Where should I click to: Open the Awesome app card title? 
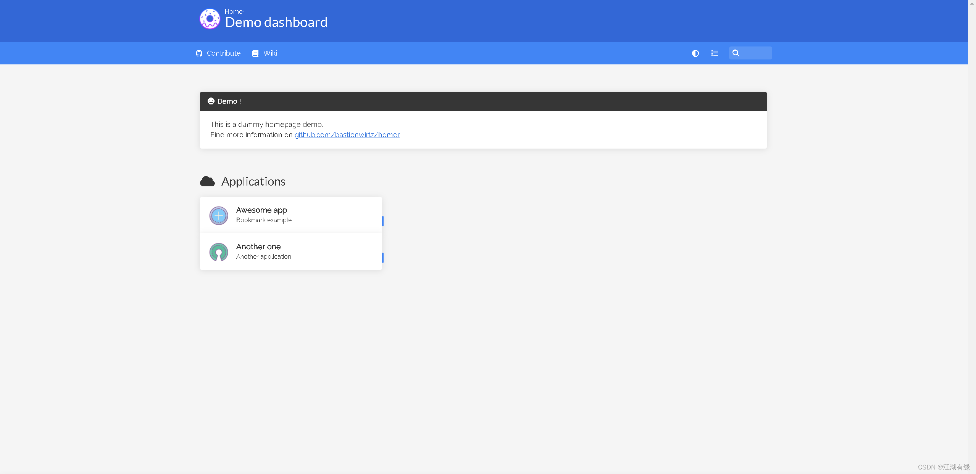pos(261,210)
